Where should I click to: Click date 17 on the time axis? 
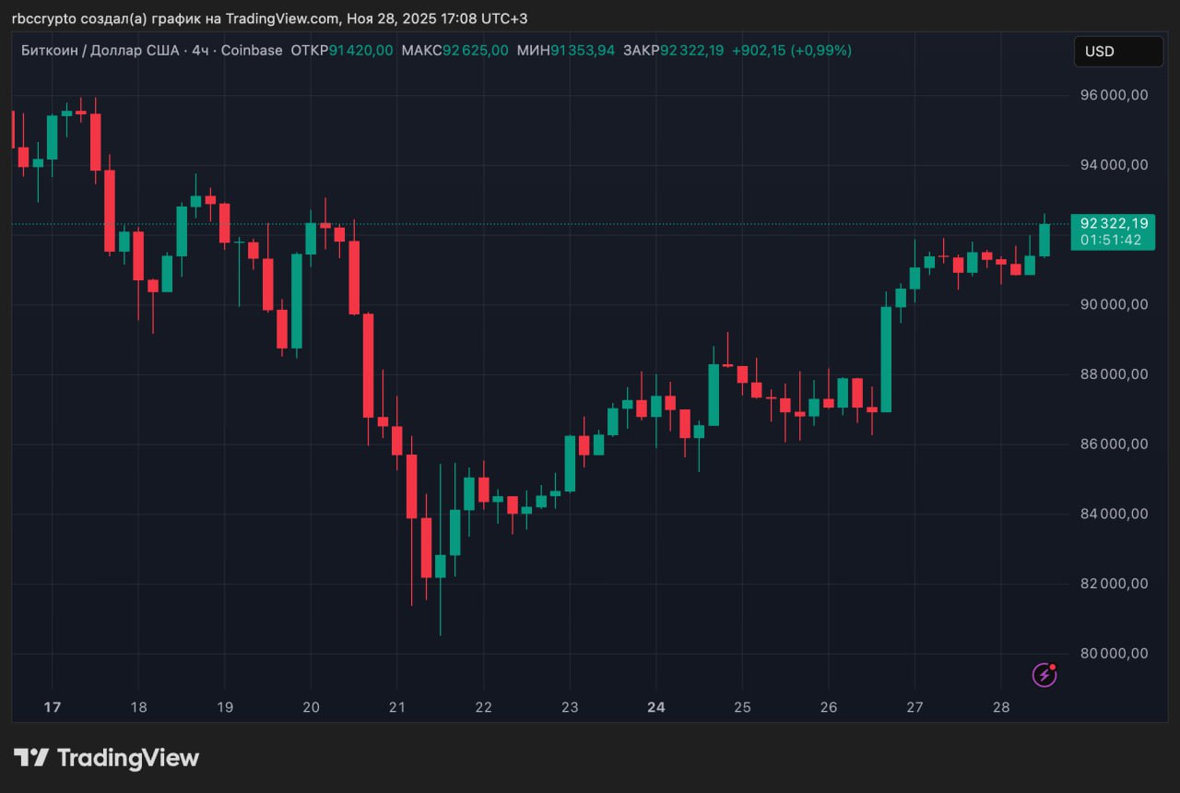53,707
